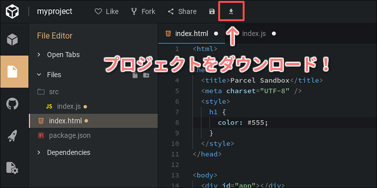Image resolution: width=377 pixels, height=188 pixels.
Task: Click the save floppy disk icon
Action: click(x=212, y=11)
